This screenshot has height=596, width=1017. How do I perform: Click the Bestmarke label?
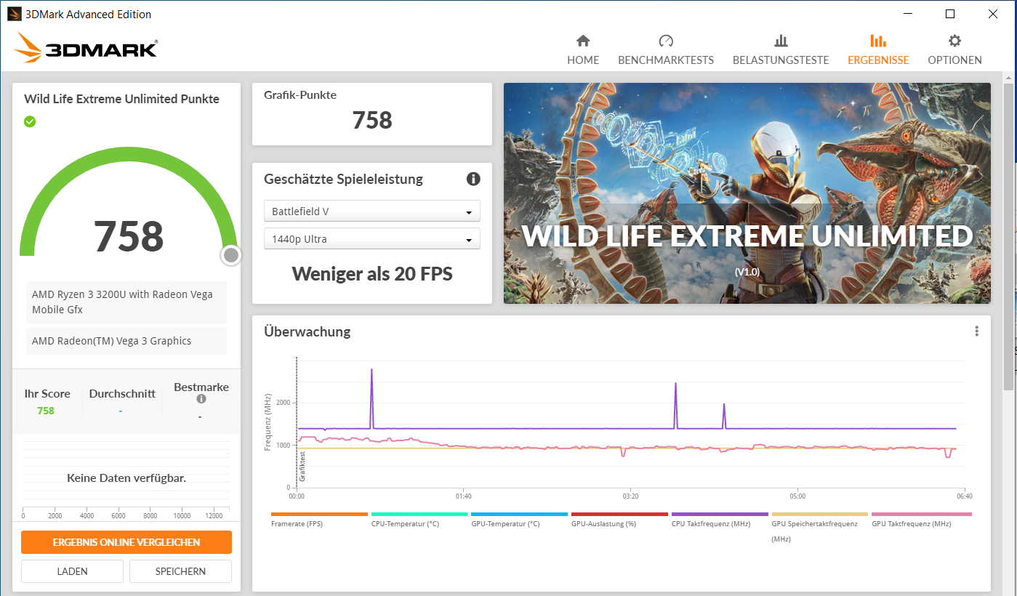pos(201,387)
